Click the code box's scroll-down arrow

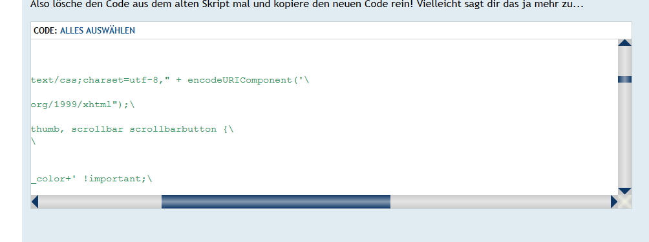click(x=624, y=191)
